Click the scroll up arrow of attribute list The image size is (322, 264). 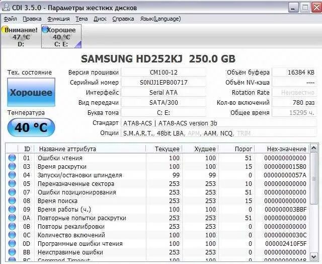point(313,148)
